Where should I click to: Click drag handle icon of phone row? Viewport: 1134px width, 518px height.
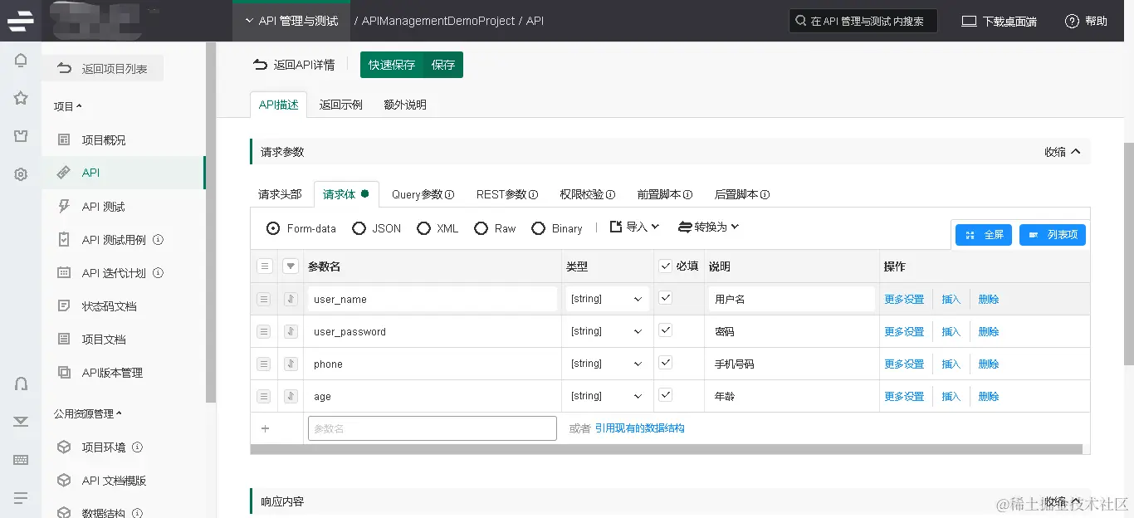coord(264,364)
